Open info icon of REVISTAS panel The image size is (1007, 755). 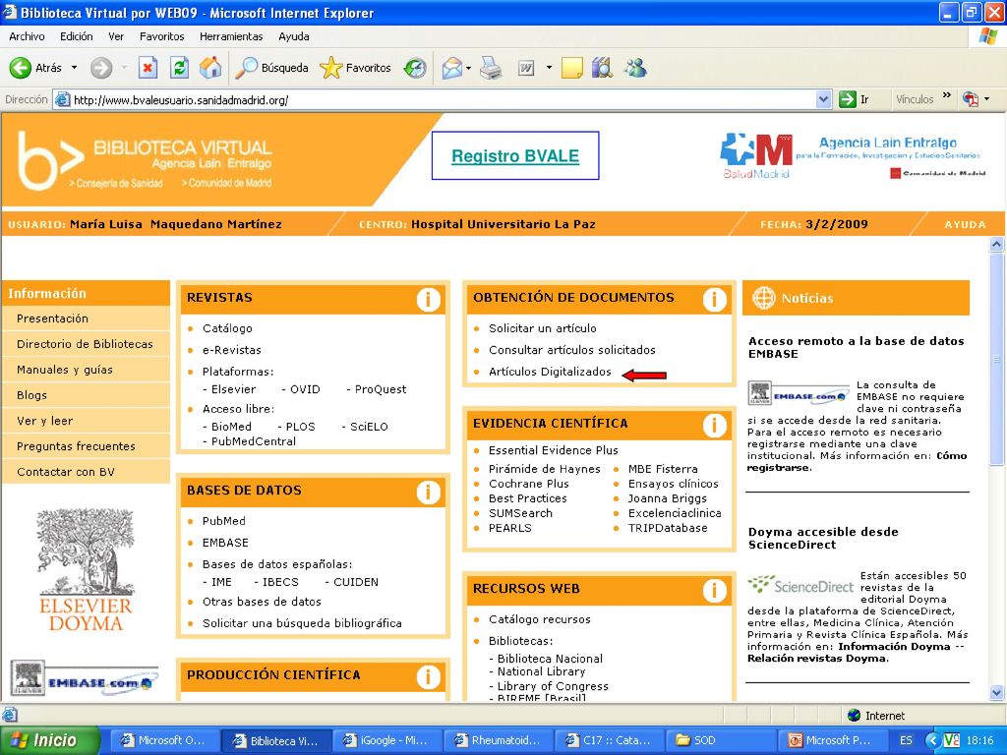pos(429,299)
